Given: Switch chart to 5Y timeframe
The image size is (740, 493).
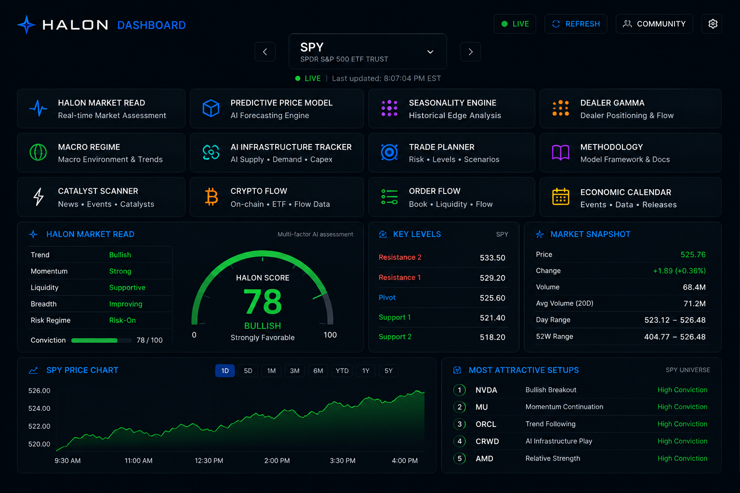Looking at the screenshot, I should click(x=389, y=371).
